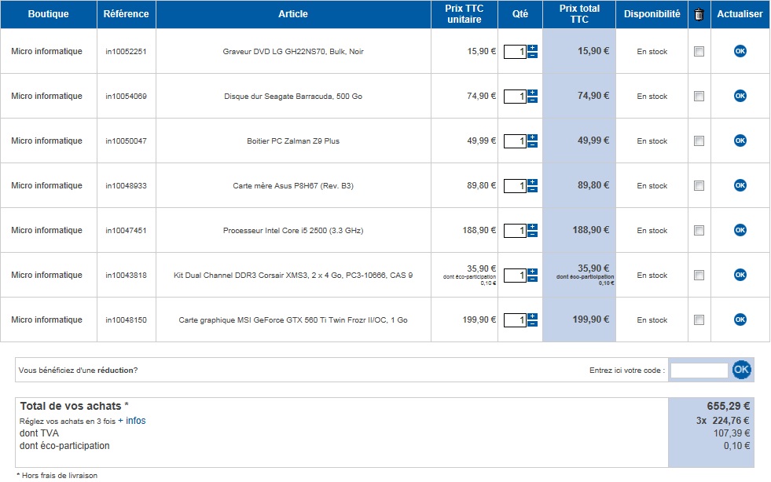Click the Article column header
The image size is (771, 482).
click(x=293, y=14)
